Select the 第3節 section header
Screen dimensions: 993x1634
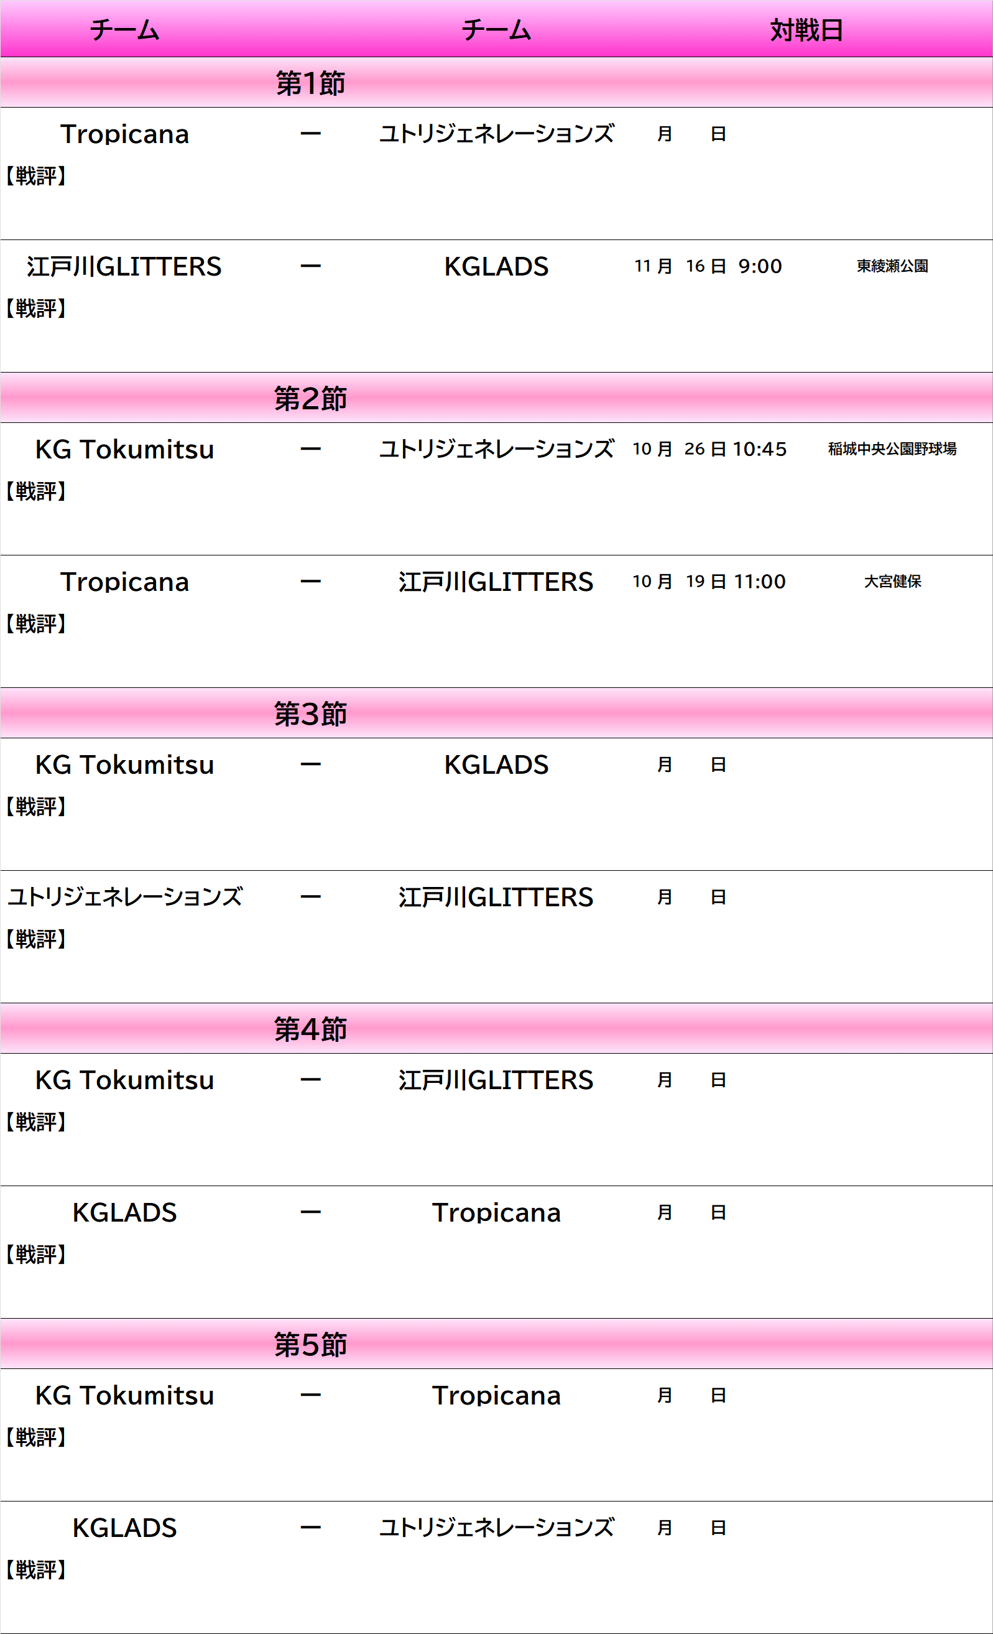(x=310, y=714)
